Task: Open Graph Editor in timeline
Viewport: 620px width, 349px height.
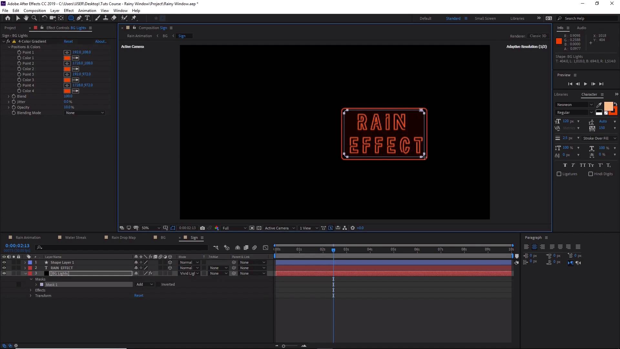Action: pos(265,248)
